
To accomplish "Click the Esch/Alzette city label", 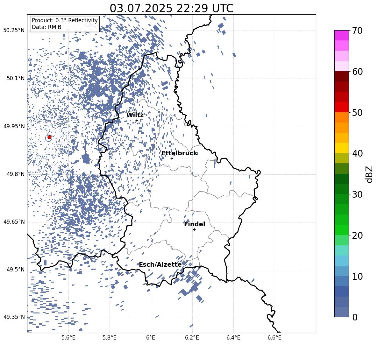I will (x=160, y=265).
